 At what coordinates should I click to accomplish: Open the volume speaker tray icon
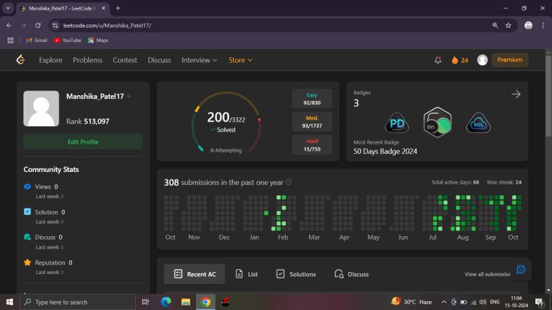point(483,302)
